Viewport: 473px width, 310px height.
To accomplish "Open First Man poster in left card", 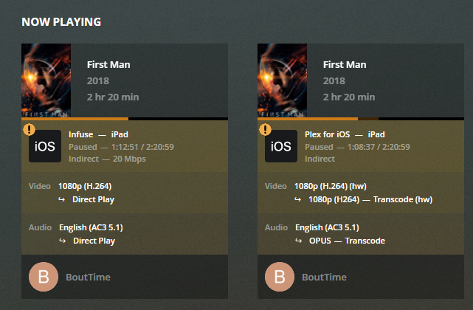I will pos(46,80).
